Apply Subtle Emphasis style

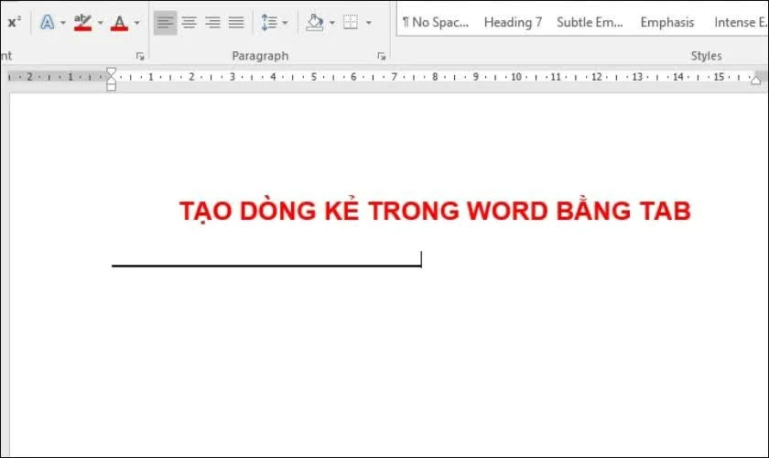point(590,23)
